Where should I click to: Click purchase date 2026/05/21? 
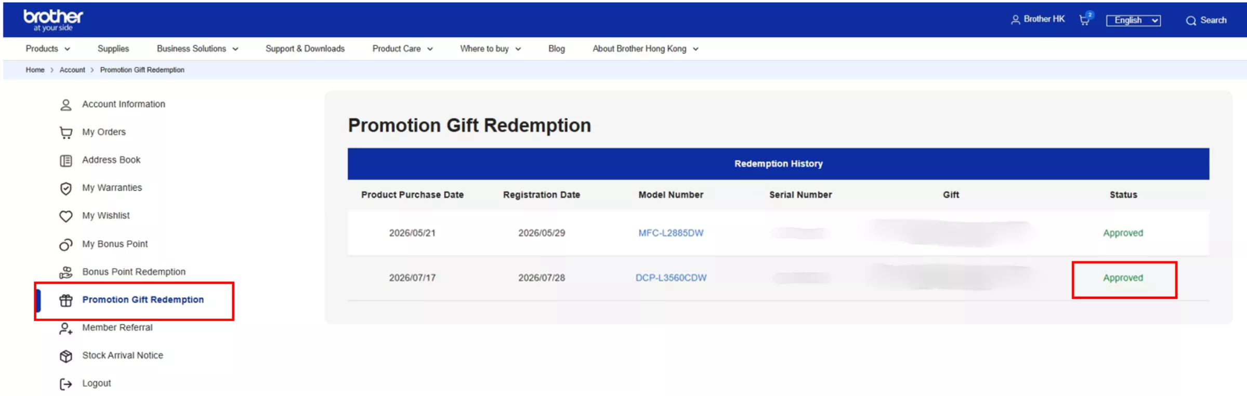[412, 233]
